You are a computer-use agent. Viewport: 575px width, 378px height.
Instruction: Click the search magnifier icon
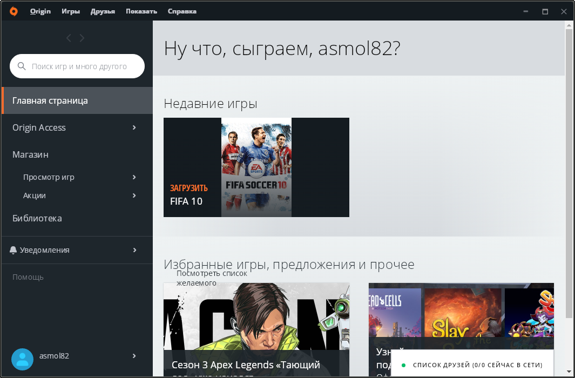22,66
